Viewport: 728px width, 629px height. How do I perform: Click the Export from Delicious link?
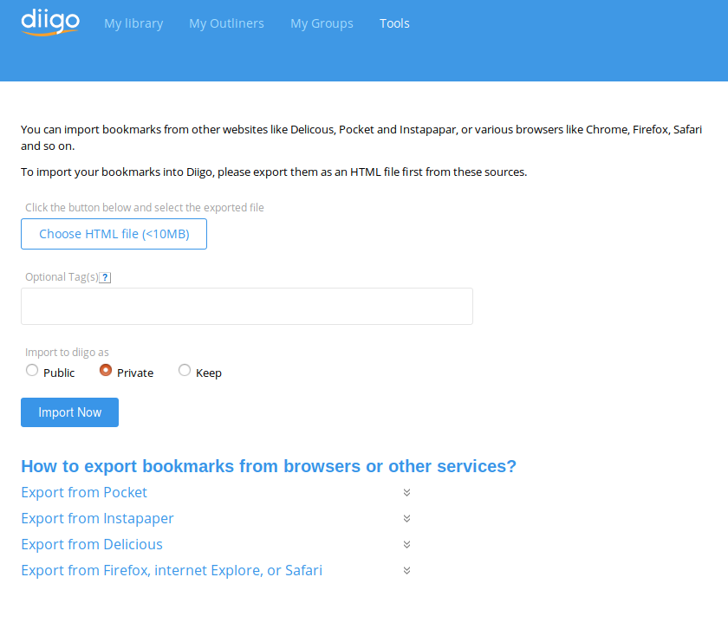(x=92, y=544)
